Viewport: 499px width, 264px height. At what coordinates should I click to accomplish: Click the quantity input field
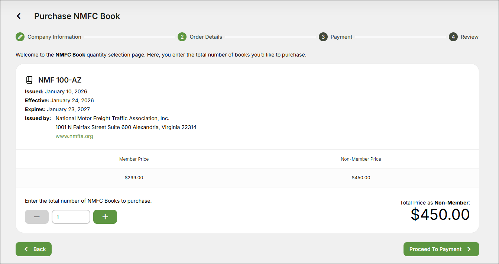[71, 216]
